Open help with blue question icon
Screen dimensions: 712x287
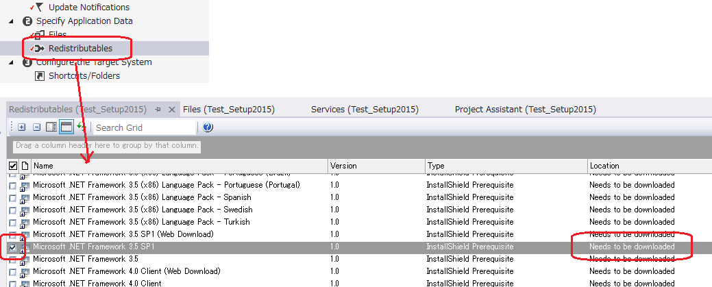(x=208, y=127)
